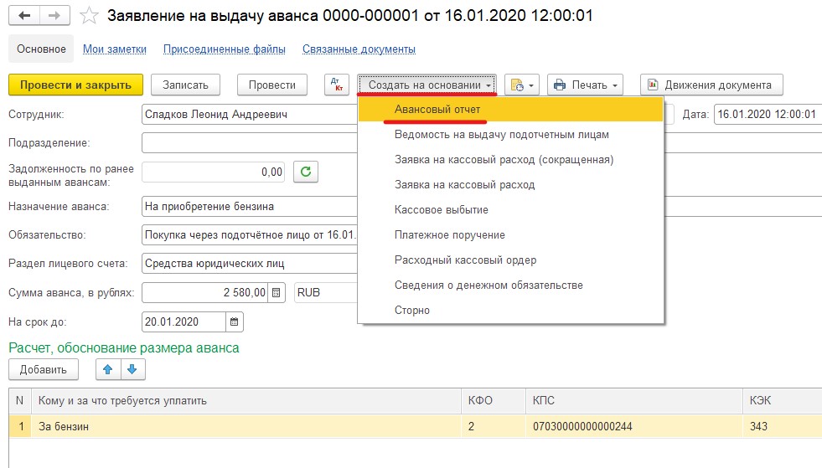Select Кассовое выбытие menu item
The image size is (822, 468).
pyautogui.click(x=510, y=210)
